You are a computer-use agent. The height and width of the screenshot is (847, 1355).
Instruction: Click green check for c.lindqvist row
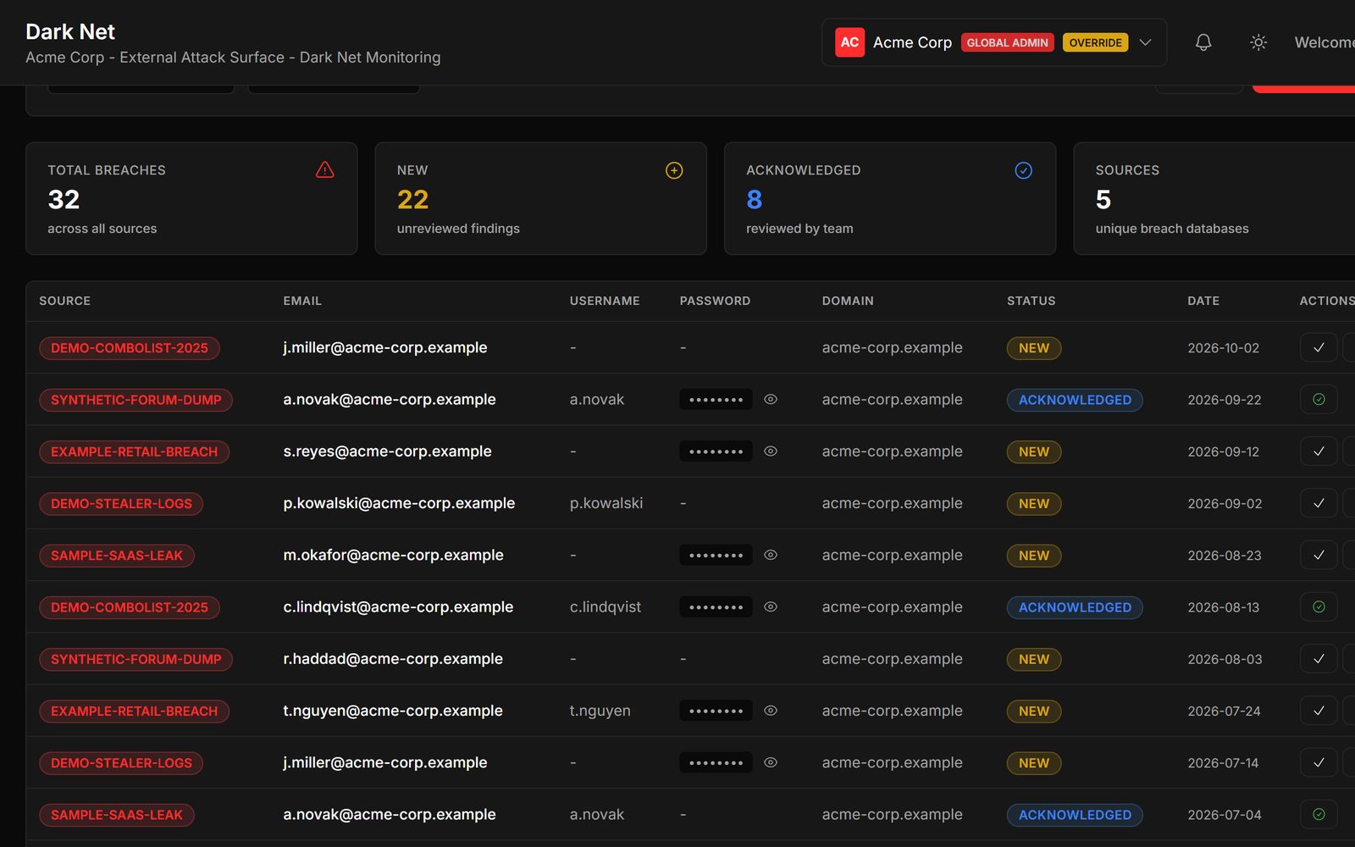[1319, 606]
